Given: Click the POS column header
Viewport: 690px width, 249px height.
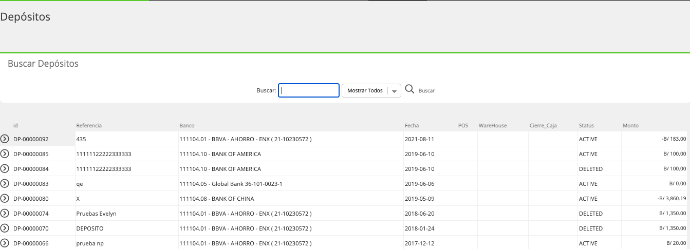Looking at the screenshot, I should point(463,125).
